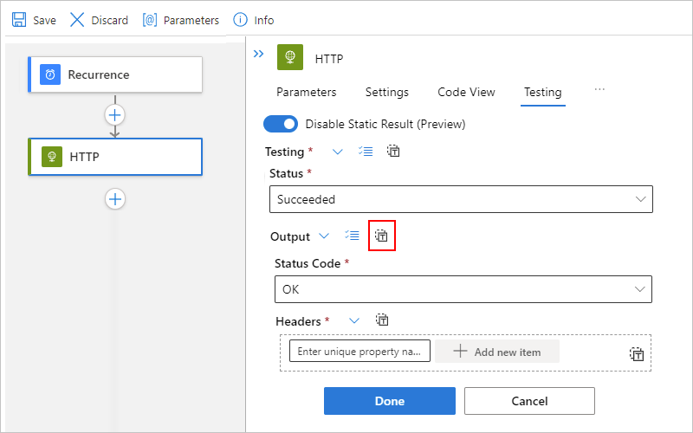Toggle Disable Static Result switch

click(281, 124)
